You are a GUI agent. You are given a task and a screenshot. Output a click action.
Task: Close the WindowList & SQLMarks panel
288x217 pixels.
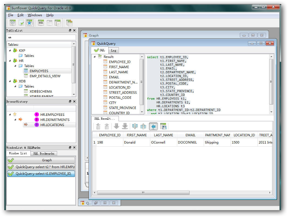tap(74, 147)
